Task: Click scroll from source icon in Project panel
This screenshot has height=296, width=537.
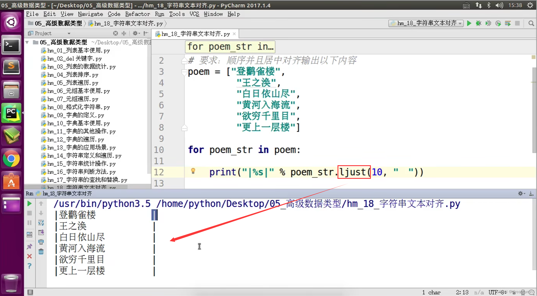Action: click(115, 33)
